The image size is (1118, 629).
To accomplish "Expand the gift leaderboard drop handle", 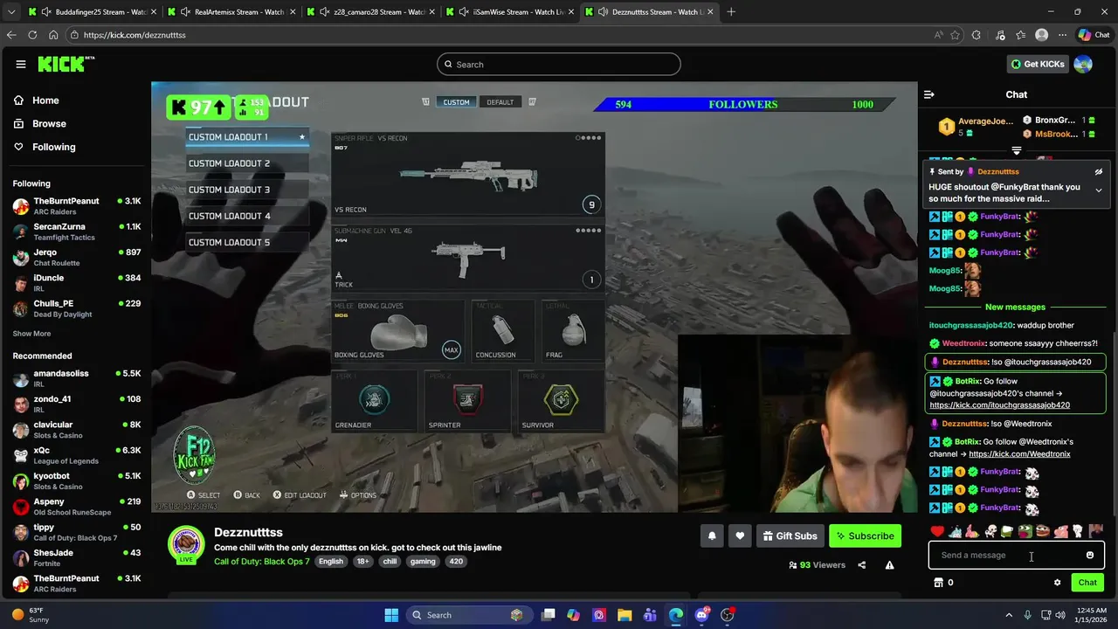I will [x=1016, y=151].
